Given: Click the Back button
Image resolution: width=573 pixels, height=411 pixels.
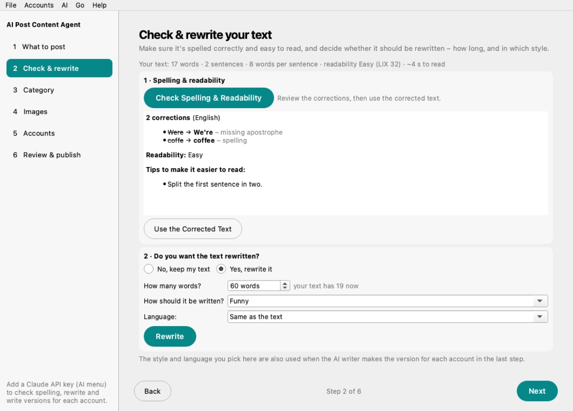Looking at the screenshot, I should (x=153, y=391).
